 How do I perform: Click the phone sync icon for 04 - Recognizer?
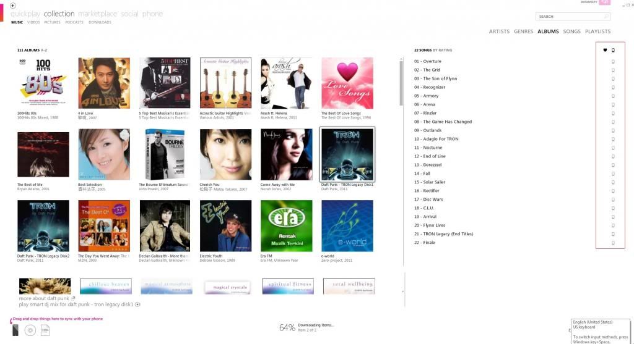(613, 88)
